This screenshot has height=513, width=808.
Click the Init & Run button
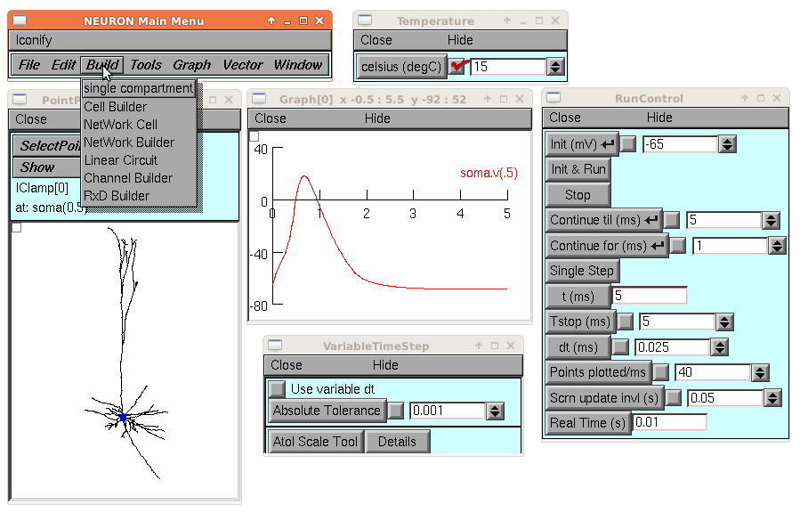tap(578, 169)
